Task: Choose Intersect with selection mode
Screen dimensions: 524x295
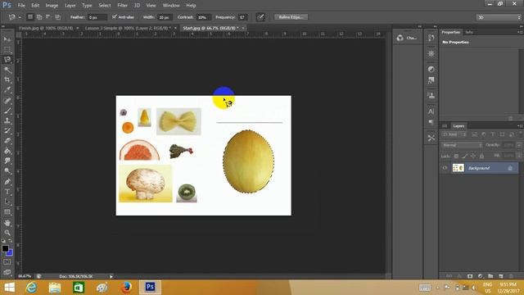Action: 57,16
